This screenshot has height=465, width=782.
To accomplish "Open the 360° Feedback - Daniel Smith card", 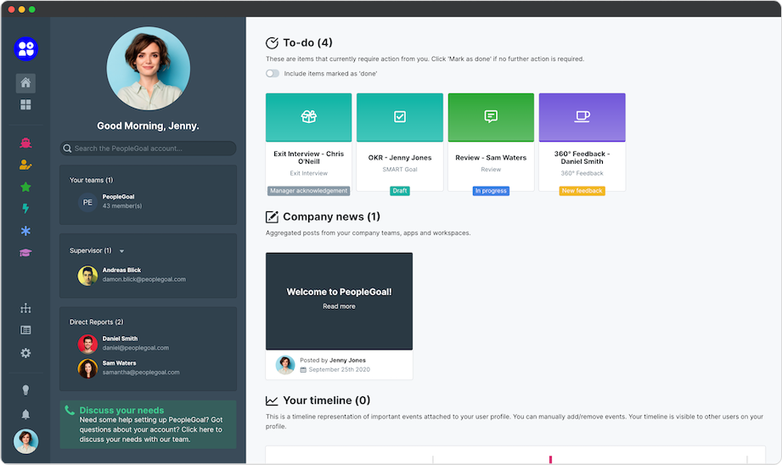I will pyautogui.click(x=582, y=142).
